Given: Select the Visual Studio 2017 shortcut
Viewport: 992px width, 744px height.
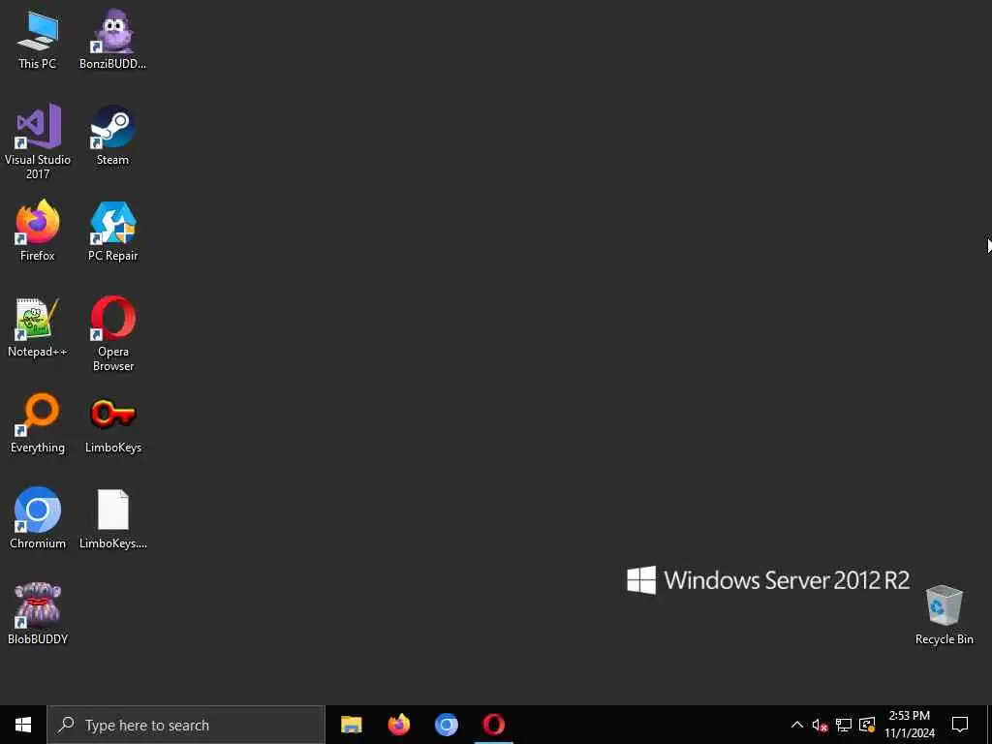Looking at the screenshot, I should [38, 141].
